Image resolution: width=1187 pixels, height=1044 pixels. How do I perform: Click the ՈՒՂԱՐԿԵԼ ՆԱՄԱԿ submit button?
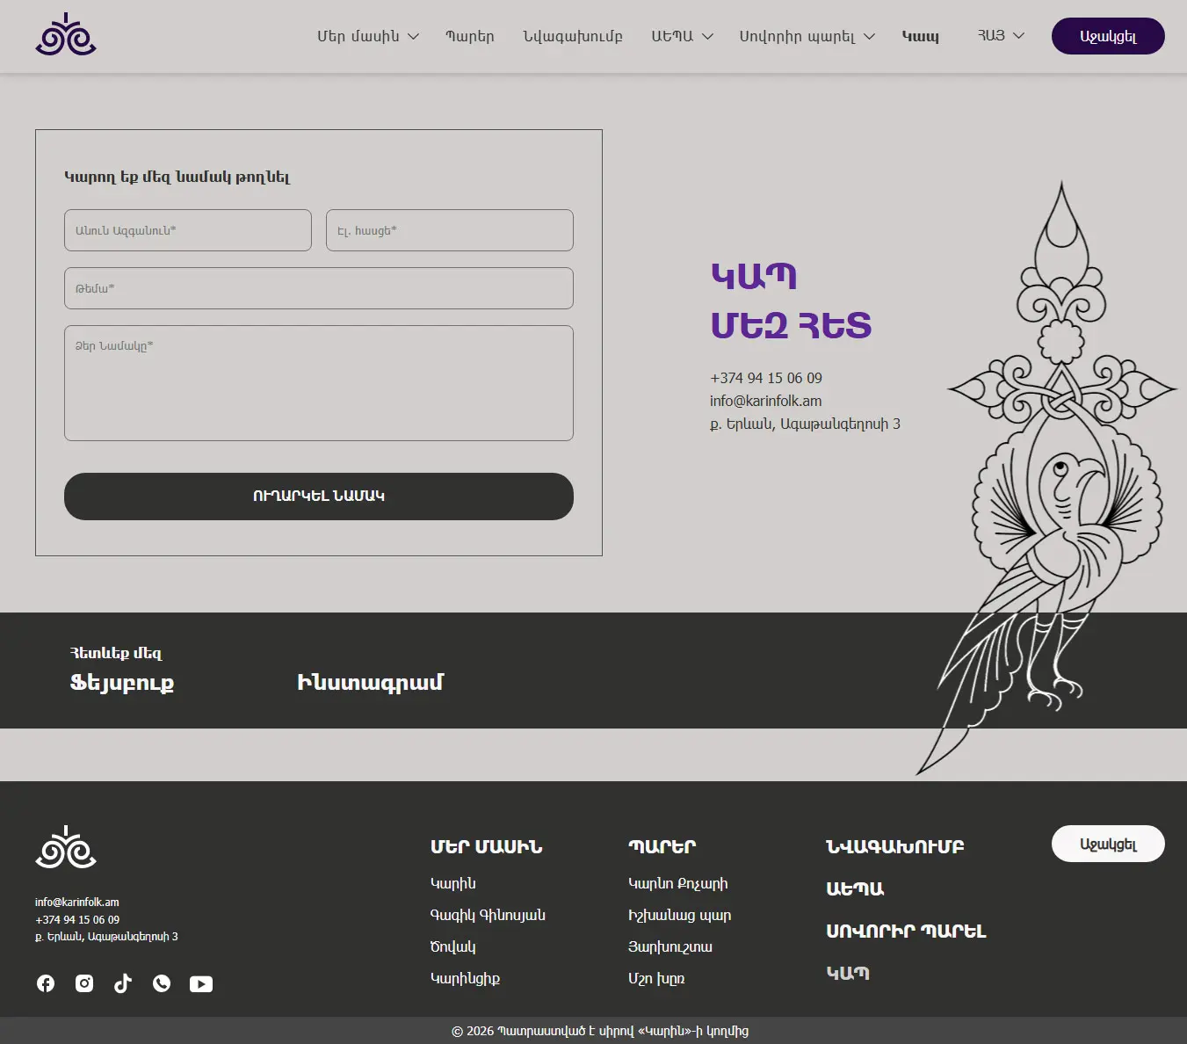tap(319, 497)
